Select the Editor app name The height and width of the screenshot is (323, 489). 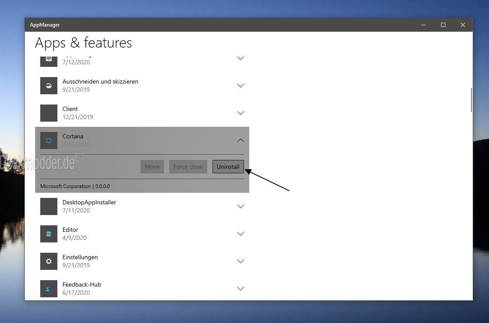70,230
